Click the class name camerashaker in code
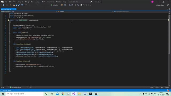This screenshot has height=96, width=171. [23, 20]
